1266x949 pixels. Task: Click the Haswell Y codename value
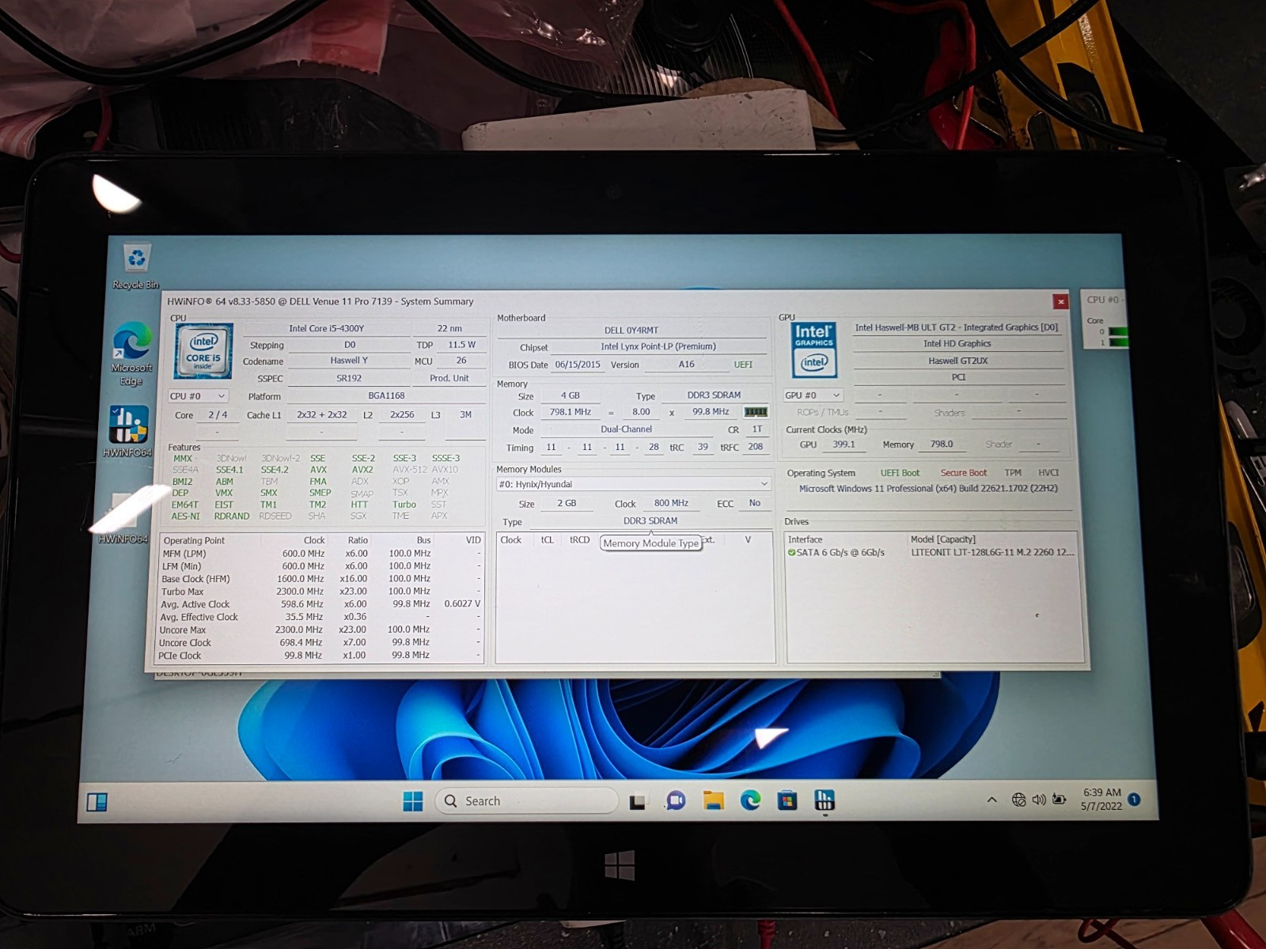click(349, 361)
